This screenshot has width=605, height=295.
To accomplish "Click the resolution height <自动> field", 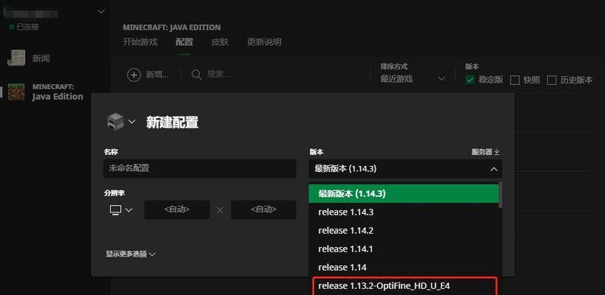I will (263, 209).
